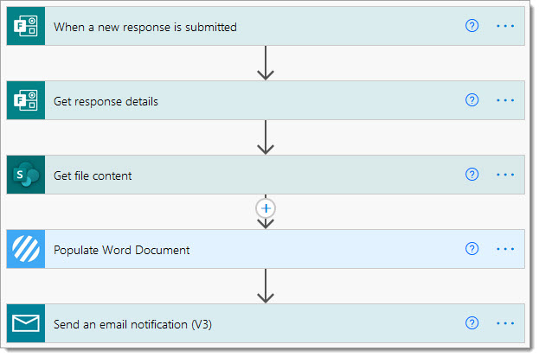Screen dimensions: 539x357
Task: Click striped icon on Populate Word Document
Action: click(26, 249)
